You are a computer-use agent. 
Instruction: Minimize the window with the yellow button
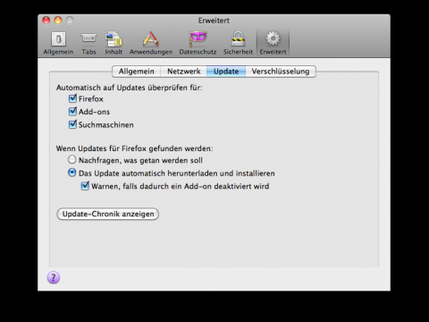point(58,21)
